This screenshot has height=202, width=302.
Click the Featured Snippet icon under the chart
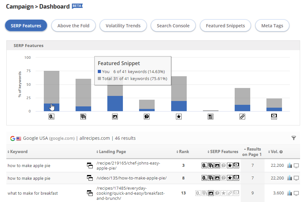[51, 117]
